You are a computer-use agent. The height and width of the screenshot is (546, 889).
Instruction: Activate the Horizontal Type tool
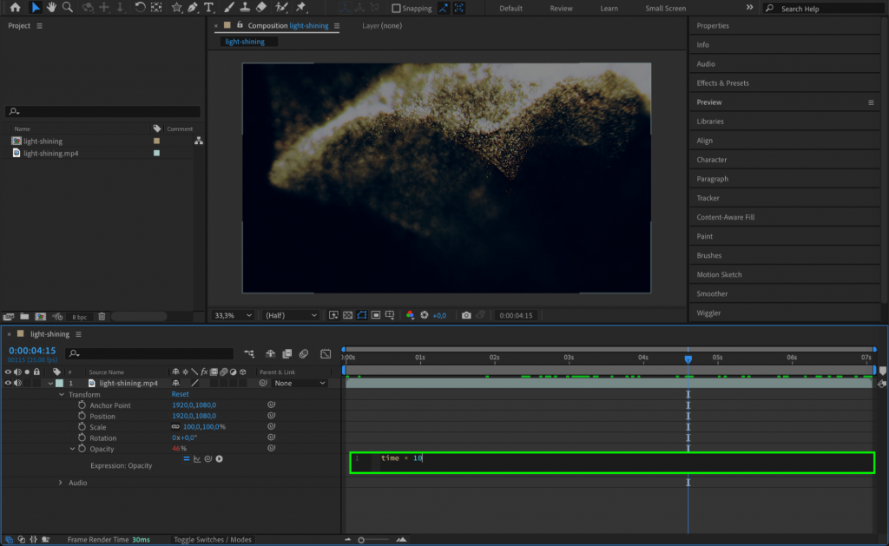pyautogui.click(x=208, y=9)
